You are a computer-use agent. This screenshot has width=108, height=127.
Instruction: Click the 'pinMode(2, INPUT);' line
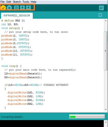coord(15,36)
